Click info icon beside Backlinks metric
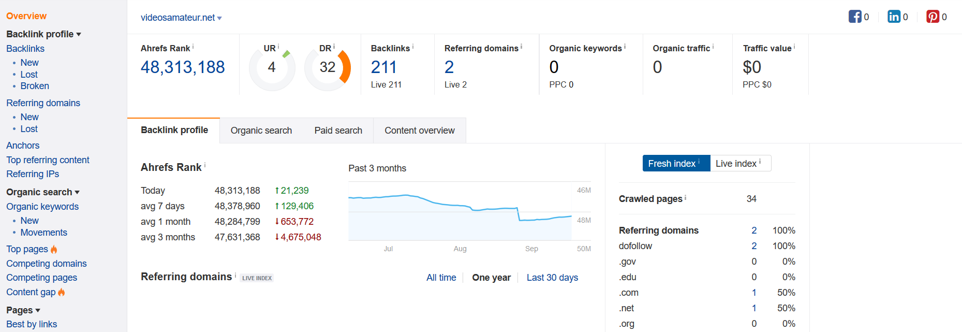The height and width of the screenshot is (332, 962). [x=412, y=46]
